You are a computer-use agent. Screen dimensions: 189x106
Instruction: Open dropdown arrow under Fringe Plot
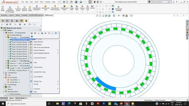[71, 12]
